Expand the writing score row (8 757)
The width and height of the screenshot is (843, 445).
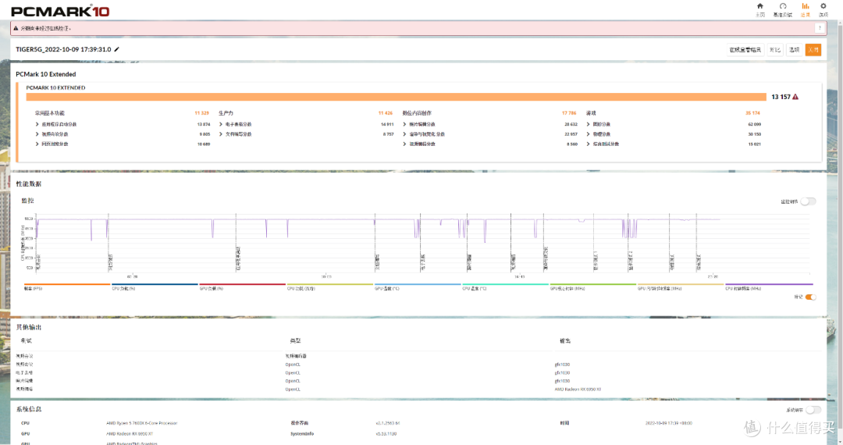(x=306, y=133)
